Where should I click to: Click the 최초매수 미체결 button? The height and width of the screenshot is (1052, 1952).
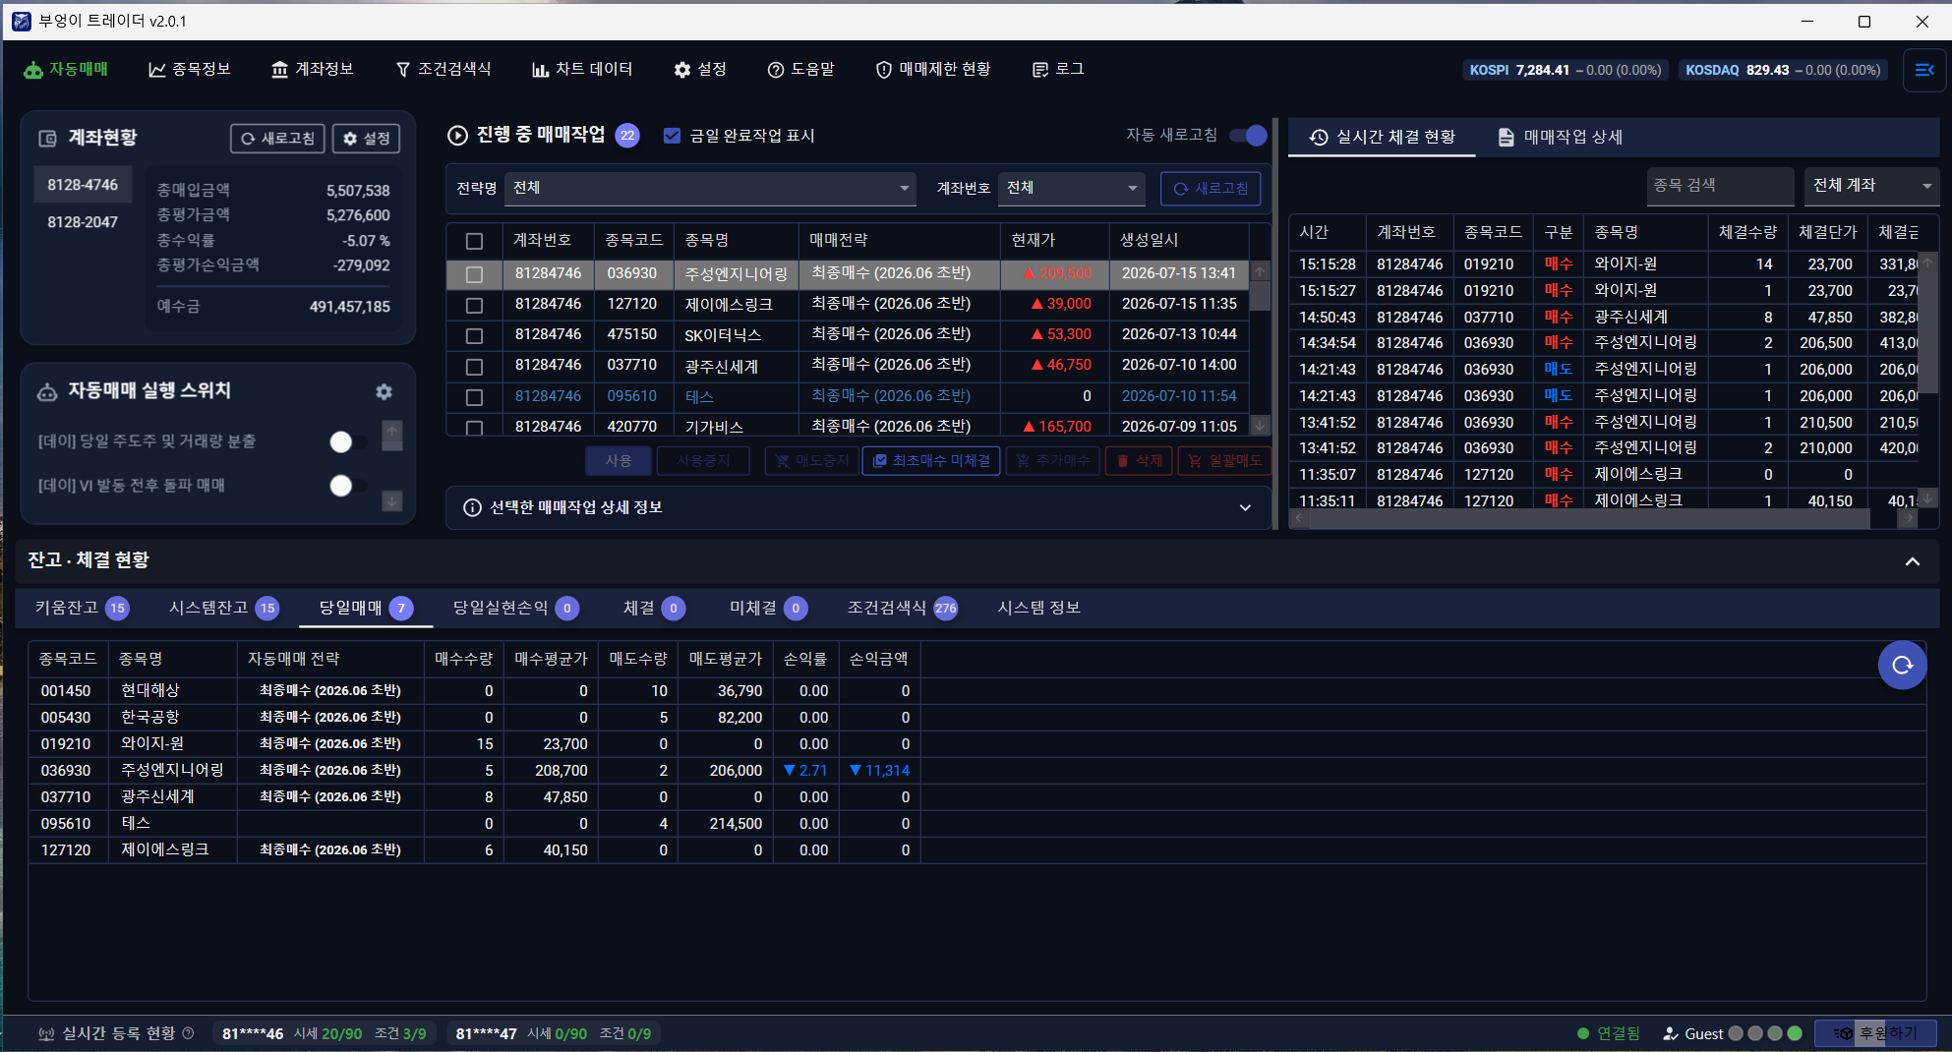pos(931,460)
